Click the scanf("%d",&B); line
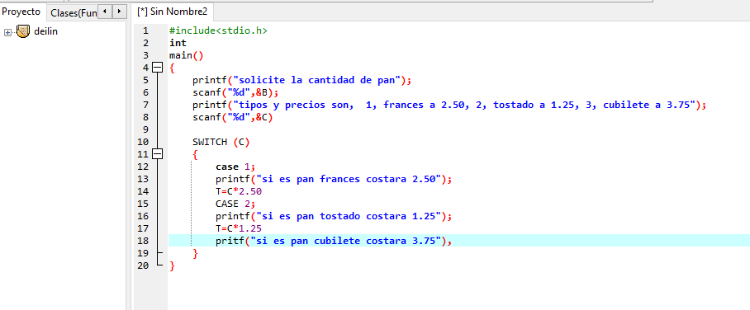The height and width of the screenshot is (310, 750). click(x=235, y=92)
